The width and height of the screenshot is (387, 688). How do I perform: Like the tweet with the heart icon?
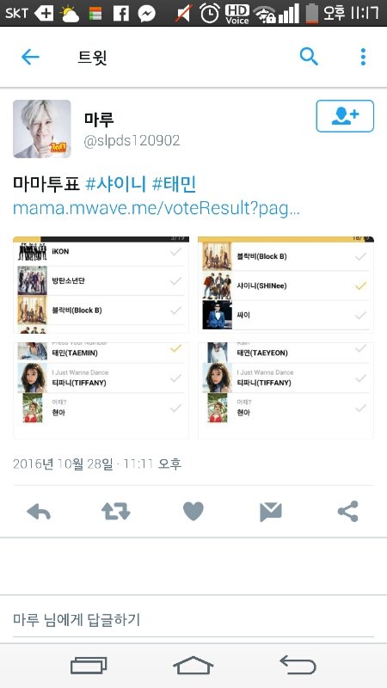pos(193,512)
